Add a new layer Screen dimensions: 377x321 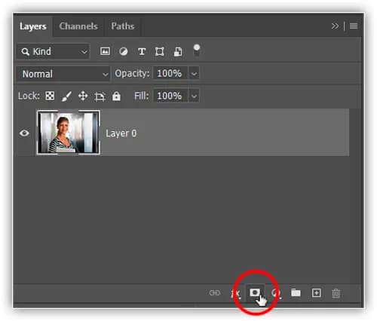coord(316,293)
